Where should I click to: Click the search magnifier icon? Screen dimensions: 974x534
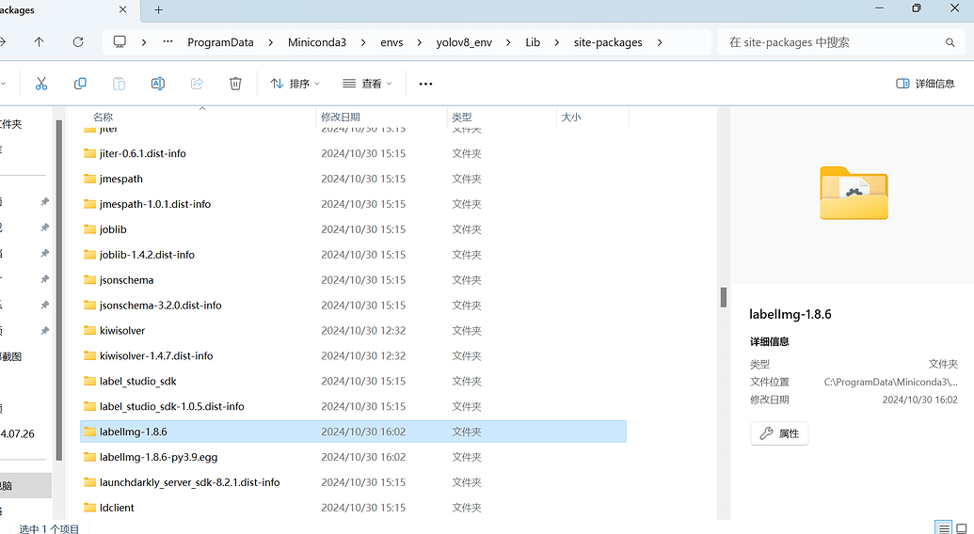(x=950, y=42)
